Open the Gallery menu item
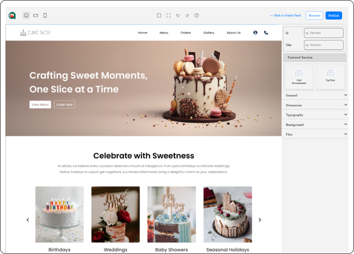This screenshot has width=354, height=254. coord(209,33)
